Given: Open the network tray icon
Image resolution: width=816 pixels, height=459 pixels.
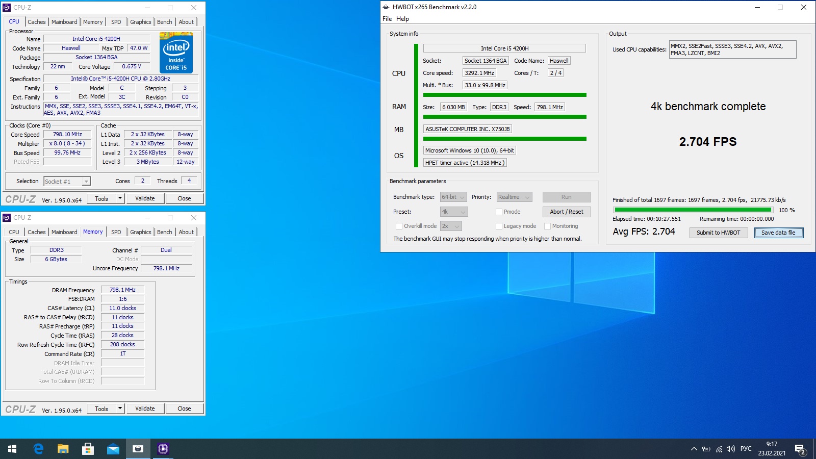Looking at the screenshot, I should click(719, 449).
